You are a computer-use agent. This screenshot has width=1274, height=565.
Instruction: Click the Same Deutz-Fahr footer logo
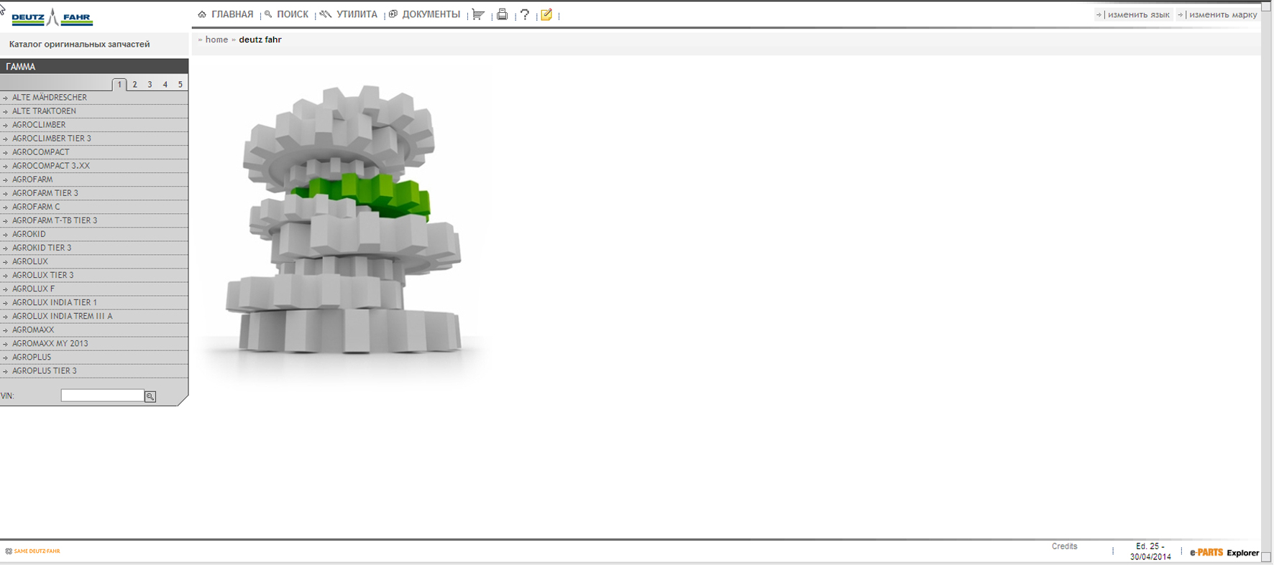point(33,551)
